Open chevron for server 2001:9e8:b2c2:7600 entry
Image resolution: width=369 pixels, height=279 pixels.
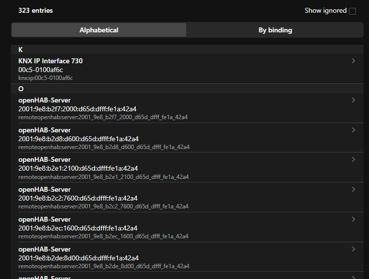[353, 190]
